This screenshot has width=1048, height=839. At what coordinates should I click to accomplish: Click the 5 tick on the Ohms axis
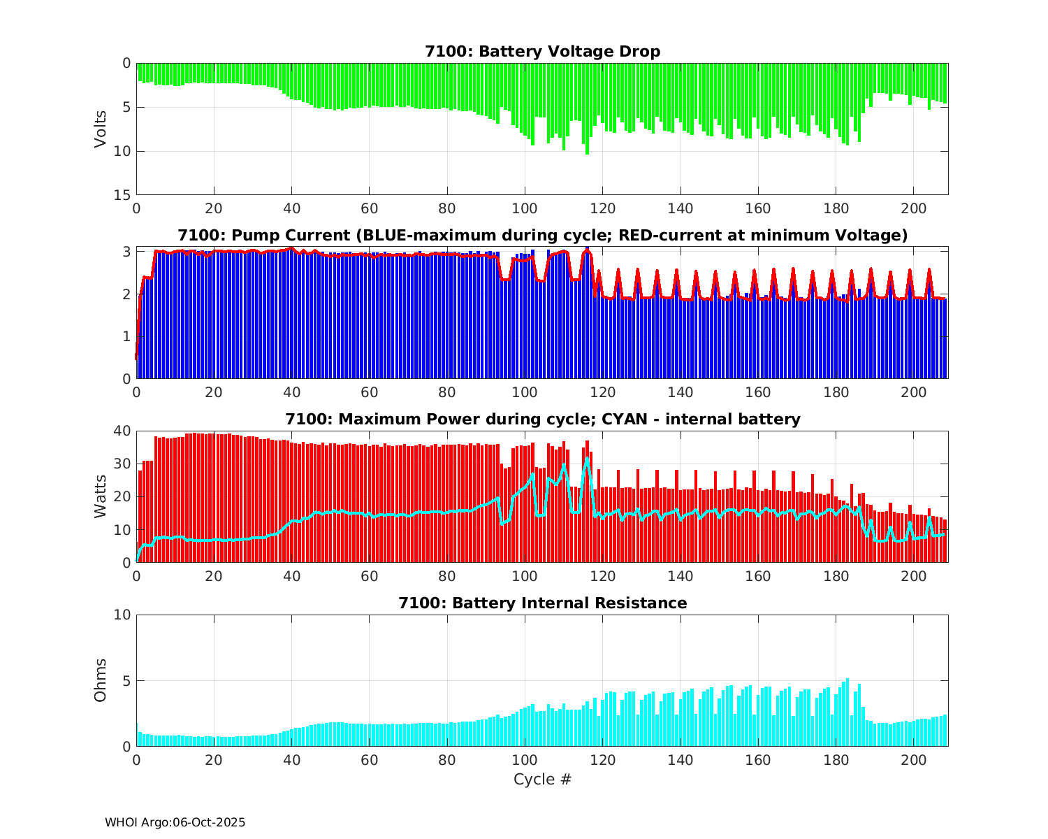click(x=126, y=680)
